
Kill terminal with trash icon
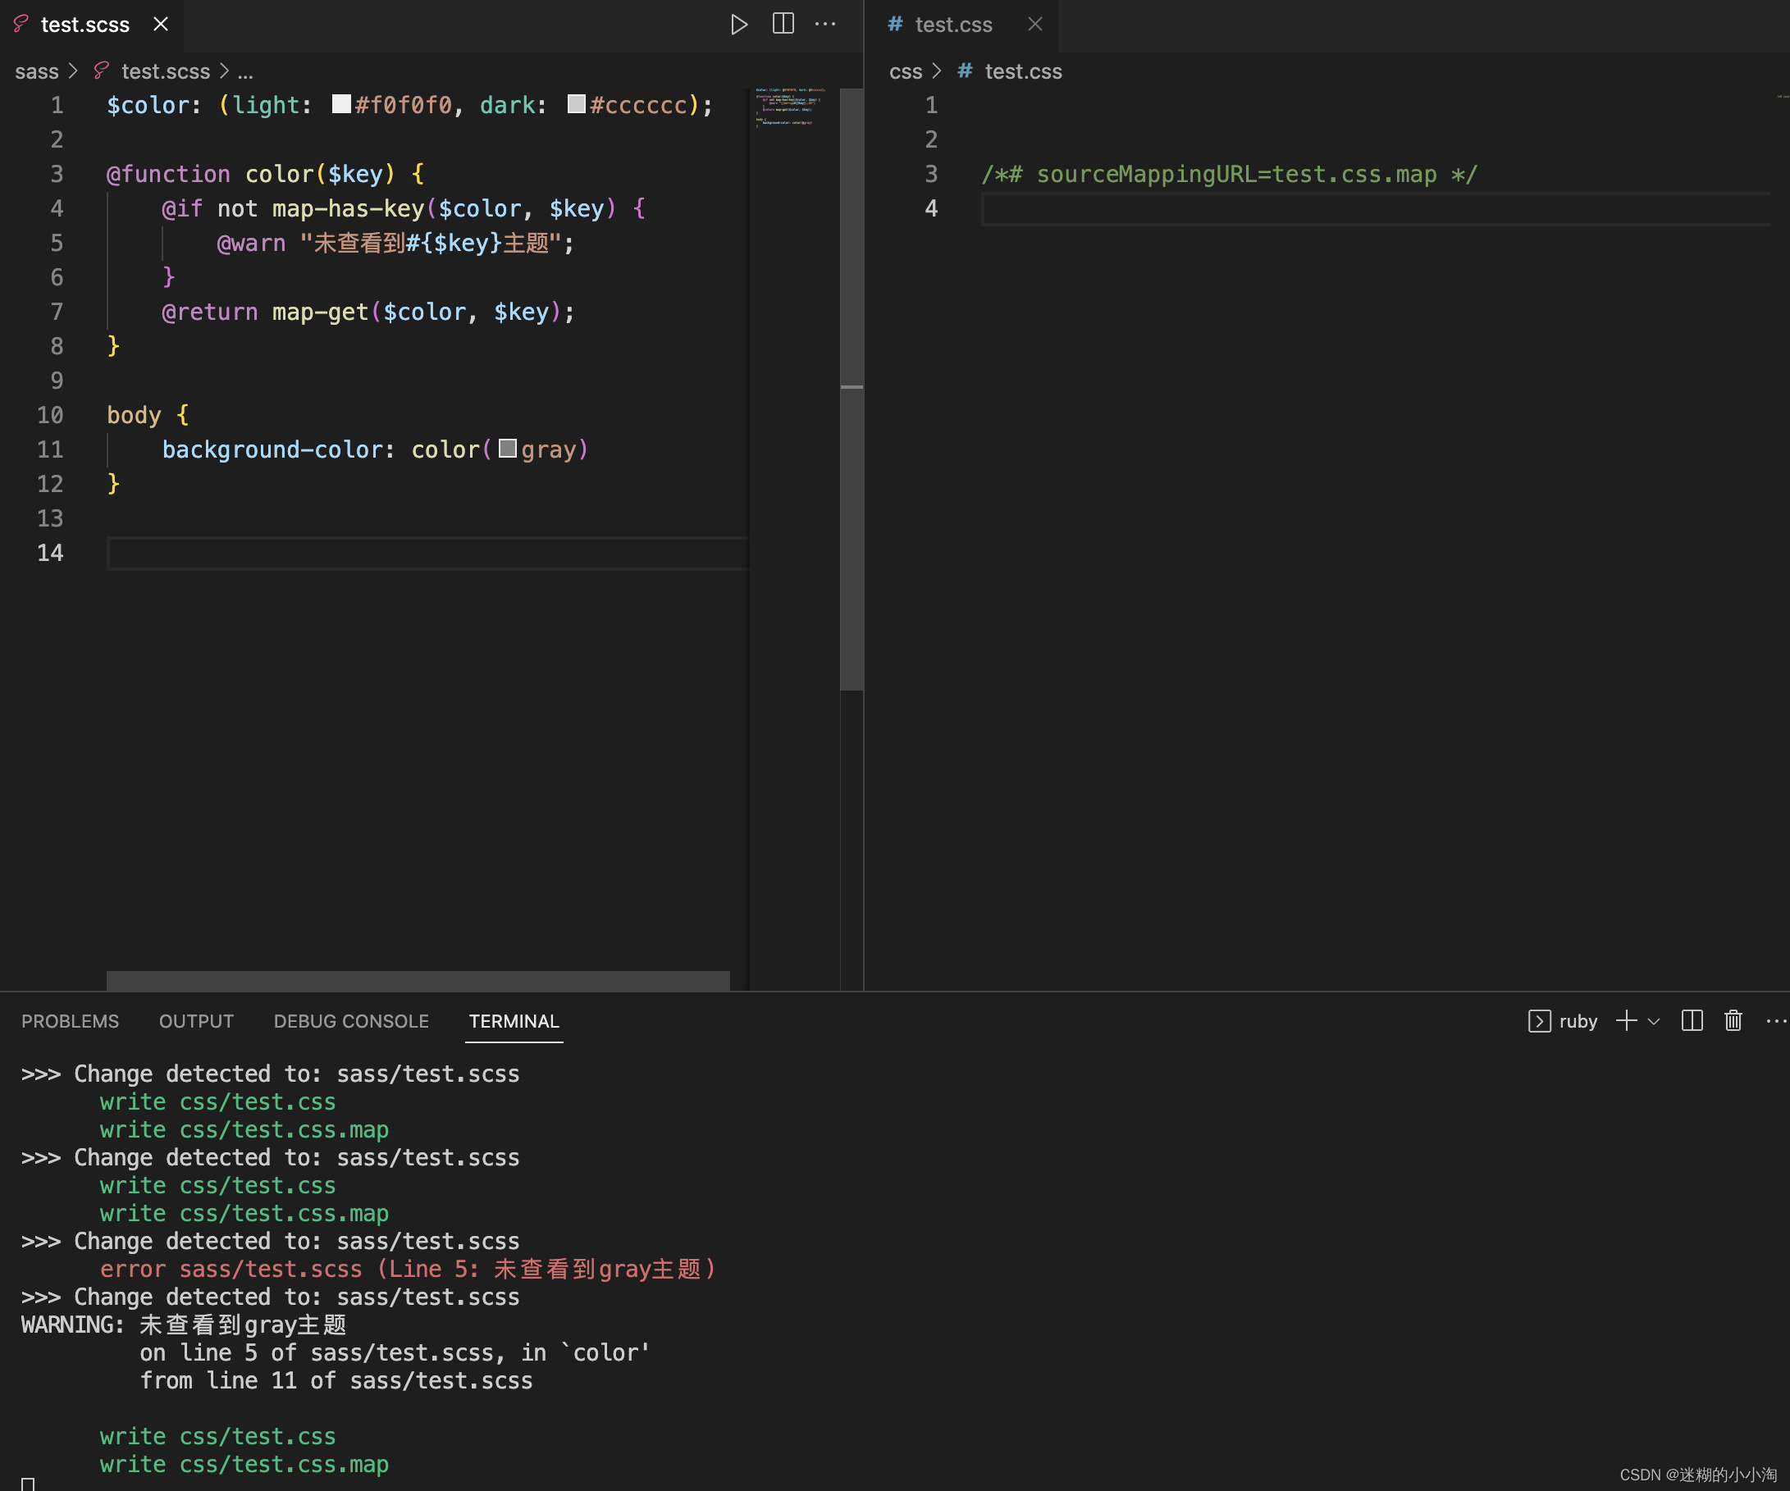point(1733,1021)
